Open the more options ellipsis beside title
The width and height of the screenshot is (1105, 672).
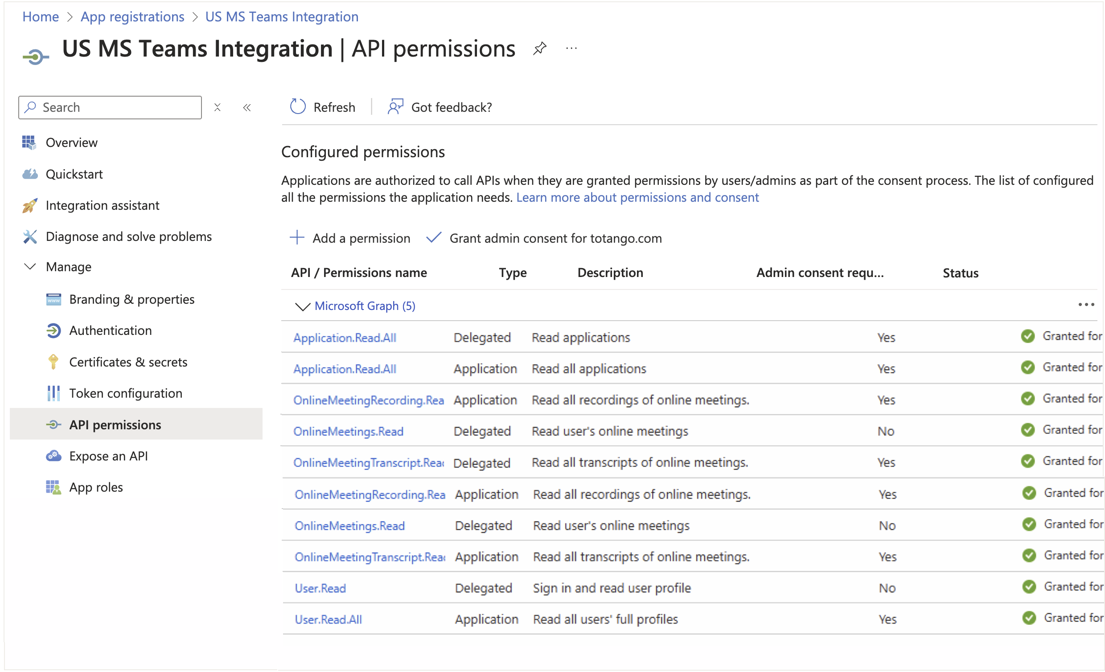tap(571, 49)
